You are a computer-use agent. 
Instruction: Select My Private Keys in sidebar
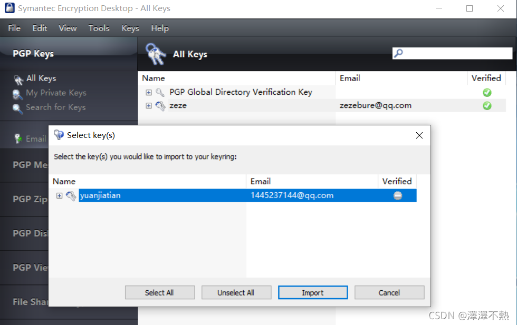pos(56,93)
